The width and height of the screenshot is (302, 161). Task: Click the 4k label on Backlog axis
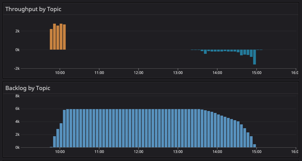tap(17, 122)
